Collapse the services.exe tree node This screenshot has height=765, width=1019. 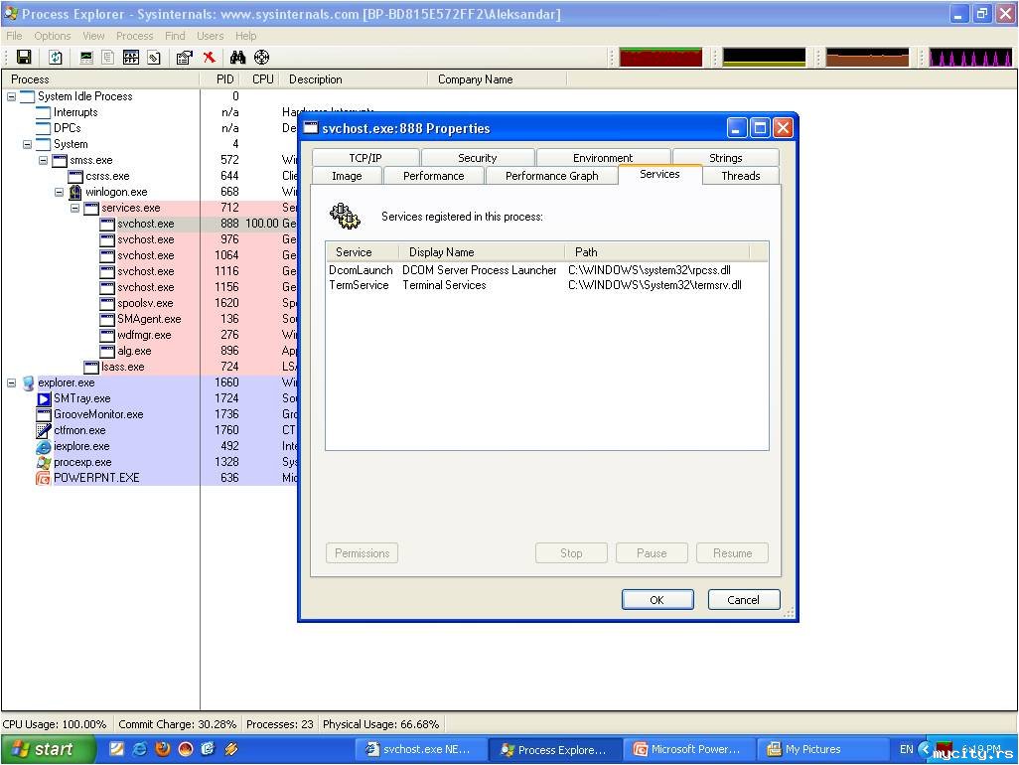pos(74,208)
